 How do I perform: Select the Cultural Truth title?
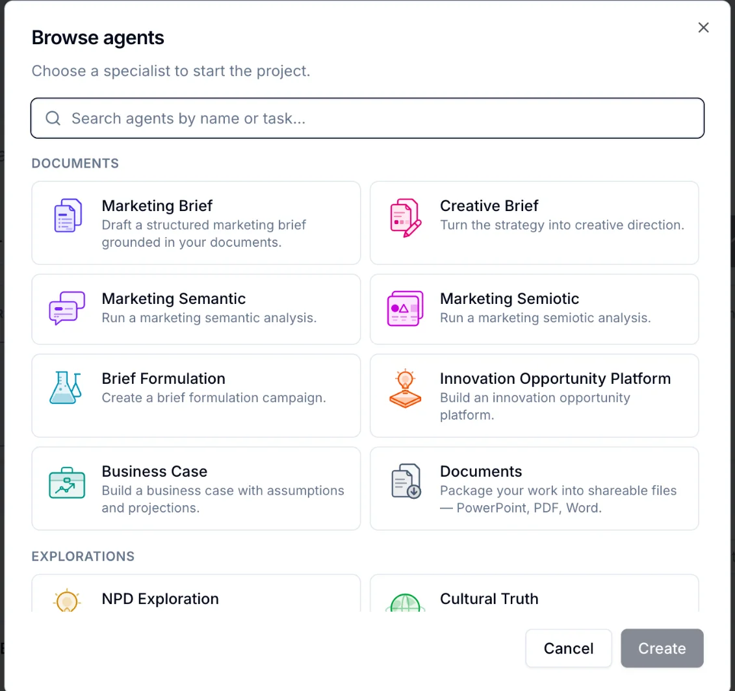489,599
